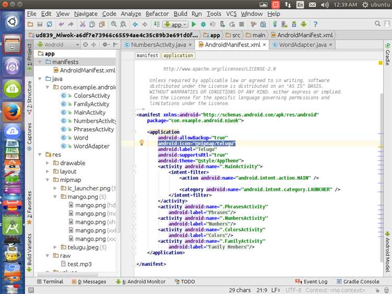This screenshot has height=294, width=392.
Task: Click the help question mark toolbar icon
Action: tap(315, 25)
